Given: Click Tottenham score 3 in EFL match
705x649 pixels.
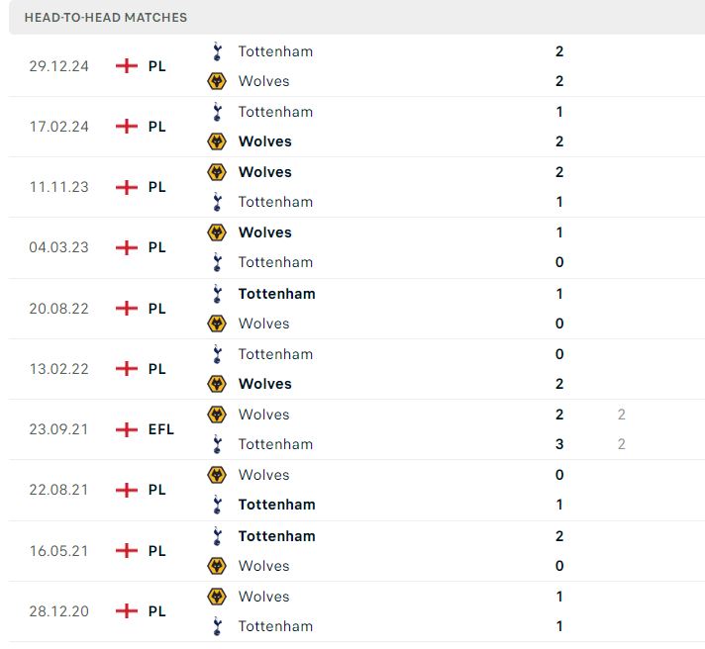Looking at the screenshot, I should point(559,444).
